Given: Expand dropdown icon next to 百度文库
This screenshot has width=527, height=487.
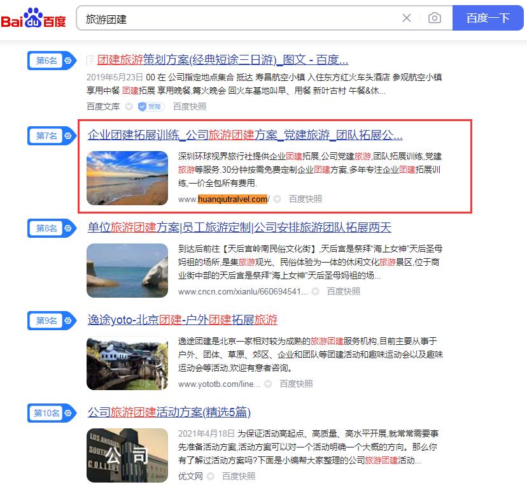Looking at the screenshot, I should click(129, 106).
